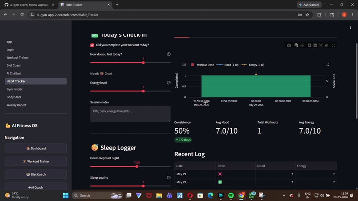The width and height of the screenshot is (358, 201).
Task: Select the chart pan tool
Action: pos(302,45)
